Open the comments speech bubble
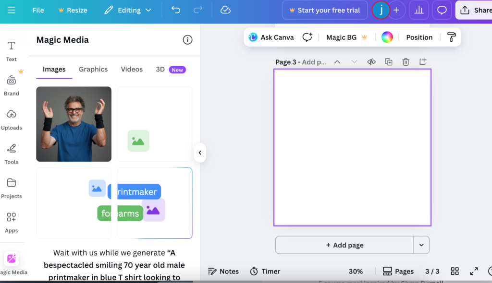Viewport: 492px width, 283px height. coord(442,10)
